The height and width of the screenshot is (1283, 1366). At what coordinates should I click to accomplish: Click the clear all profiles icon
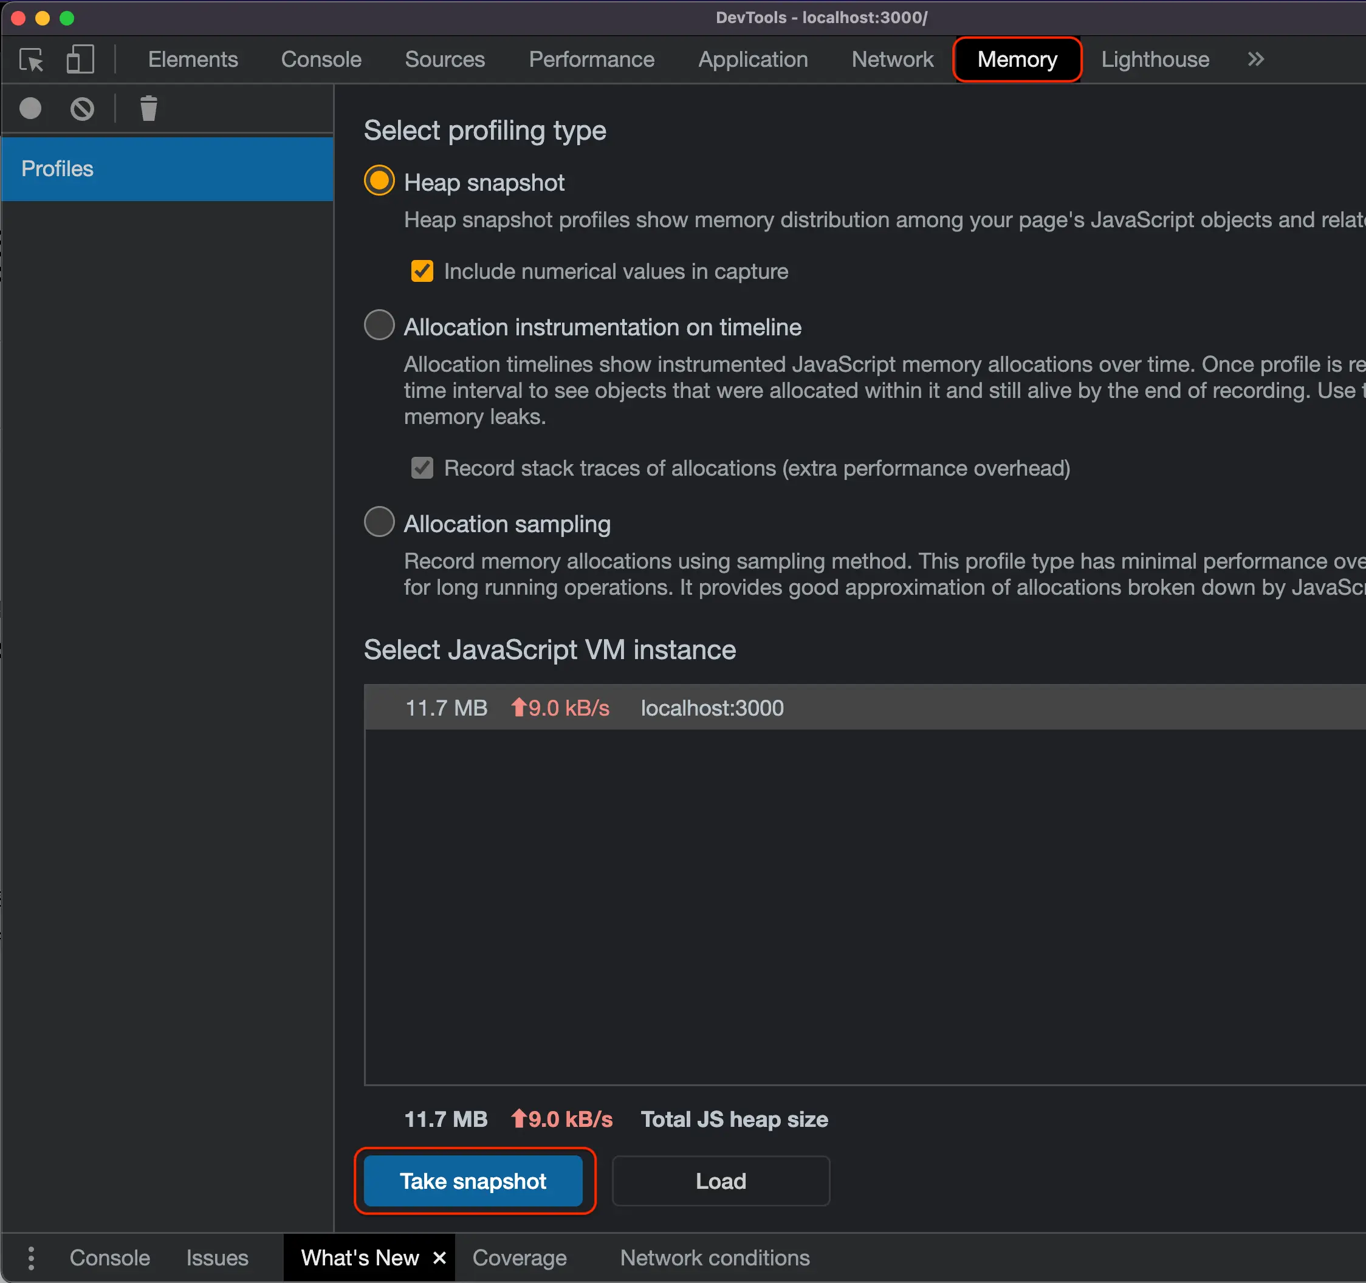(82, 109)
